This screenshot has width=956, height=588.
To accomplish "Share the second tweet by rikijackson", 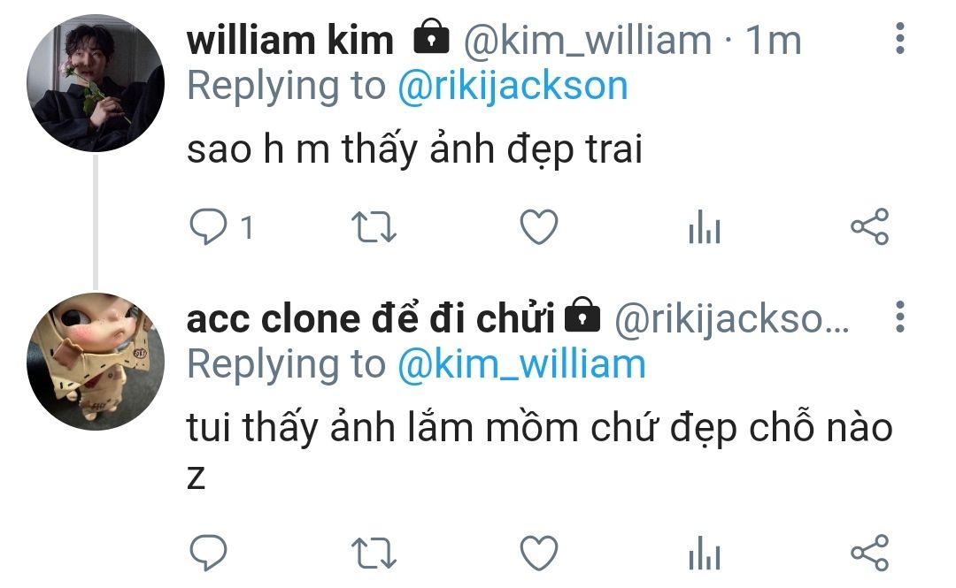I will pos(870,553).
